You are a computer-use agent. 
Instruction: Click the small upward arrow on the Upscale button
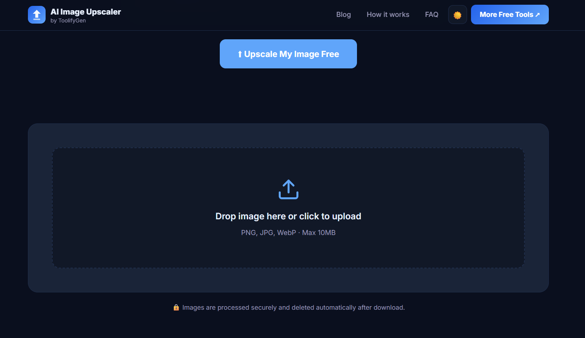point(240,54)
